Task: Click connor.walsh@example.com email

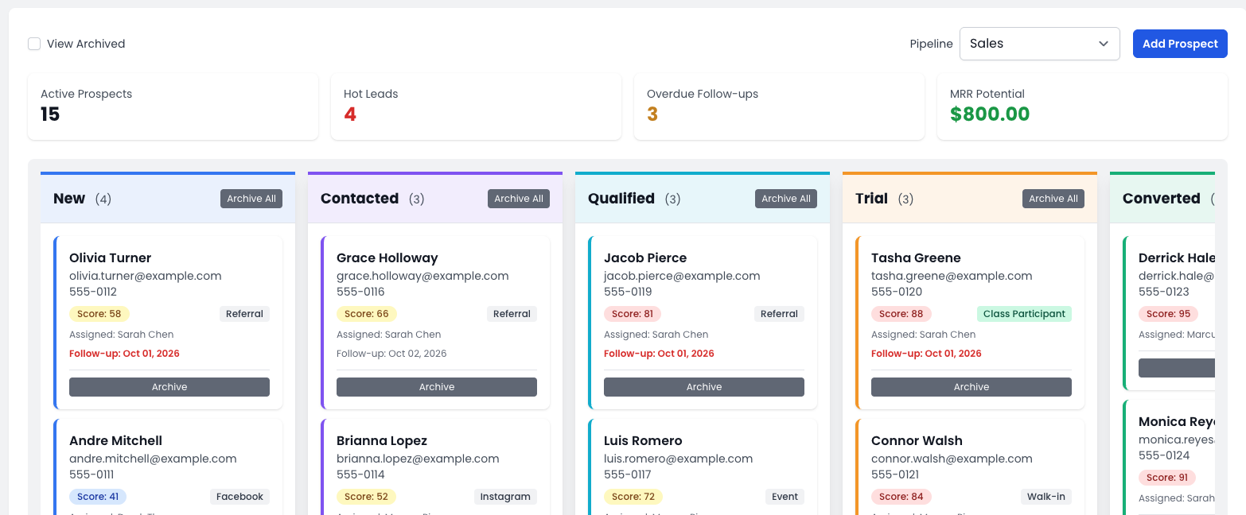Action: tap(952, 459)
